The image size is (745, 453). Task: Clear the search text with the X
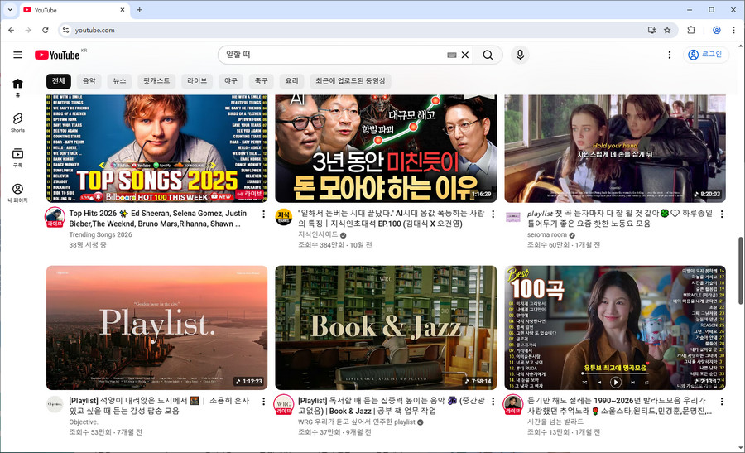click(465, 55)
